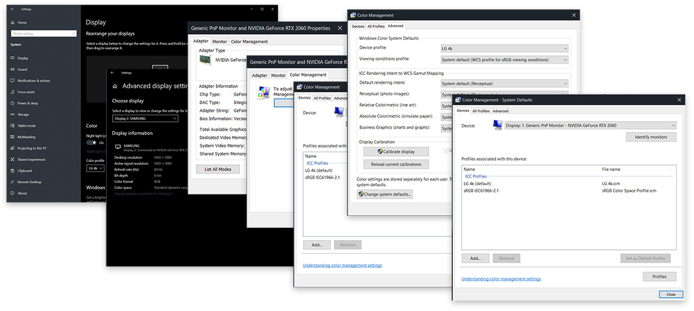Image resolution: width=694 pixels, height=311 pixels.
Task: Open Notifications & actions settings
Action: click(34, 81)
